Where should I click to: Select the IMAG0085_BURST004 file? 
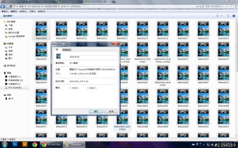click(x=122, y=120)
